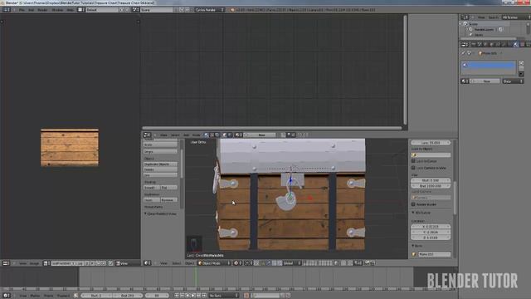Enable the Lock Camera to View checkbox
Image resolution: width=531 pixels, height=299 pixels.
tap(413, 168)
